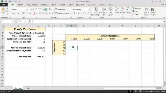Apply Percent Style format

pyautogui.click(x=79, y=13)
